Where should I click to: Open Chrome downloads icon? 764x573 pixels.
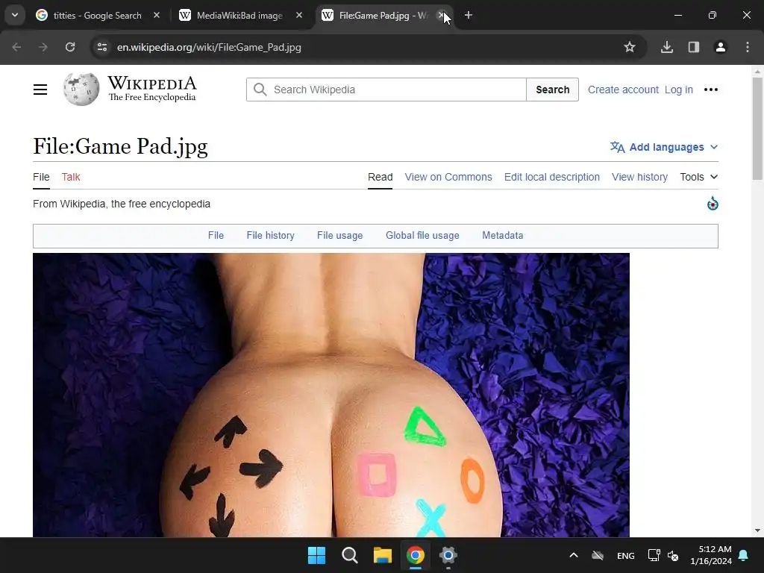coord(666,47)
